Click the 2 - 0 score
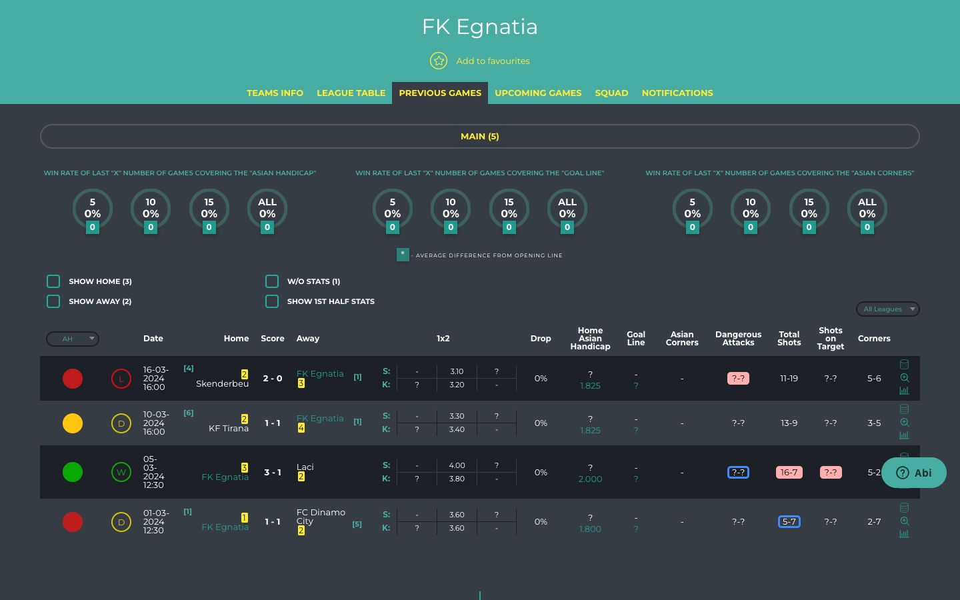 point(273,379)
